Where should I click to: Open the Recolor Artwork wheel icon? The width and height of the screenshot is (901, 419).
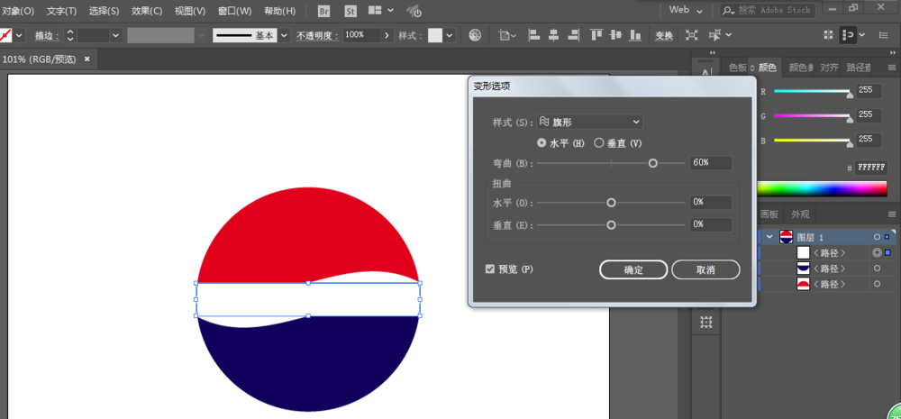coord(475,35)
